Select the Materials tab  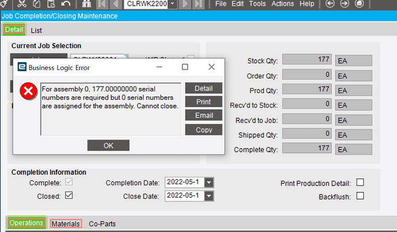coord(66,223)
